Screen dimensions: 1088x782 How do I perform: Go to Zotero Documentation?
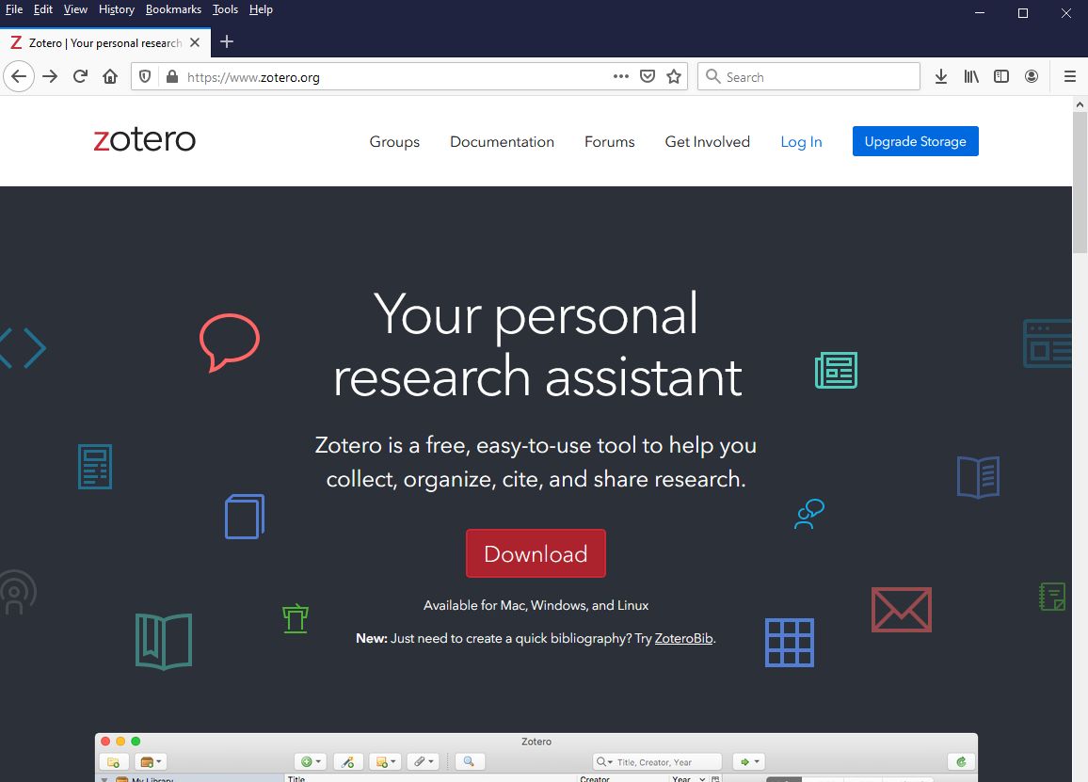(x=502, y=141)
